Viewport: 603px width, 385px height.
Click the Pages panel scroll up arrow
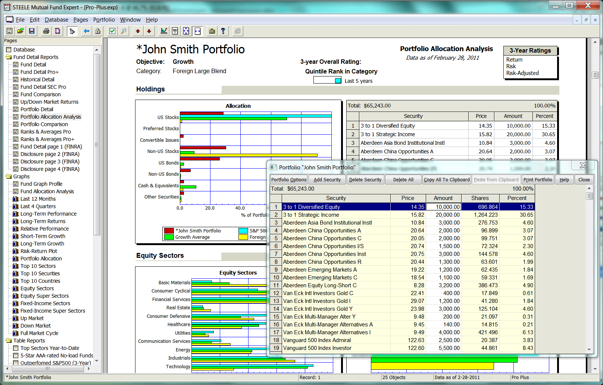click(97, 50)
